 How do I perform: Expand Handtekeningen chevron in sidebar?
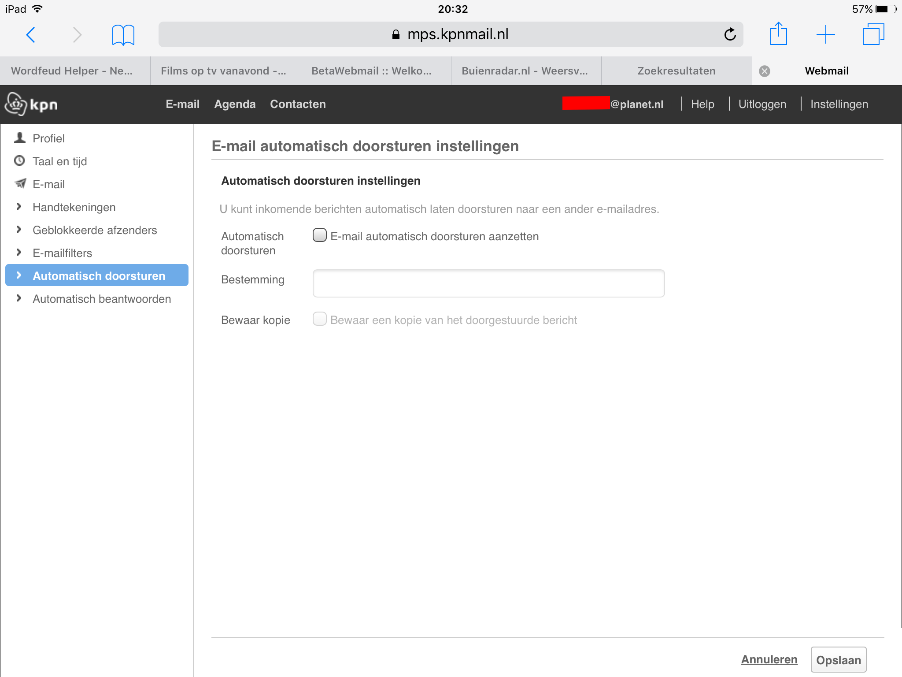coord(18,207)
